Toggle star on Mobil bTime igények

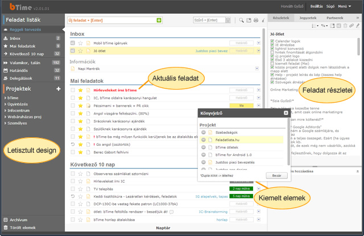[x=80, y=43]
